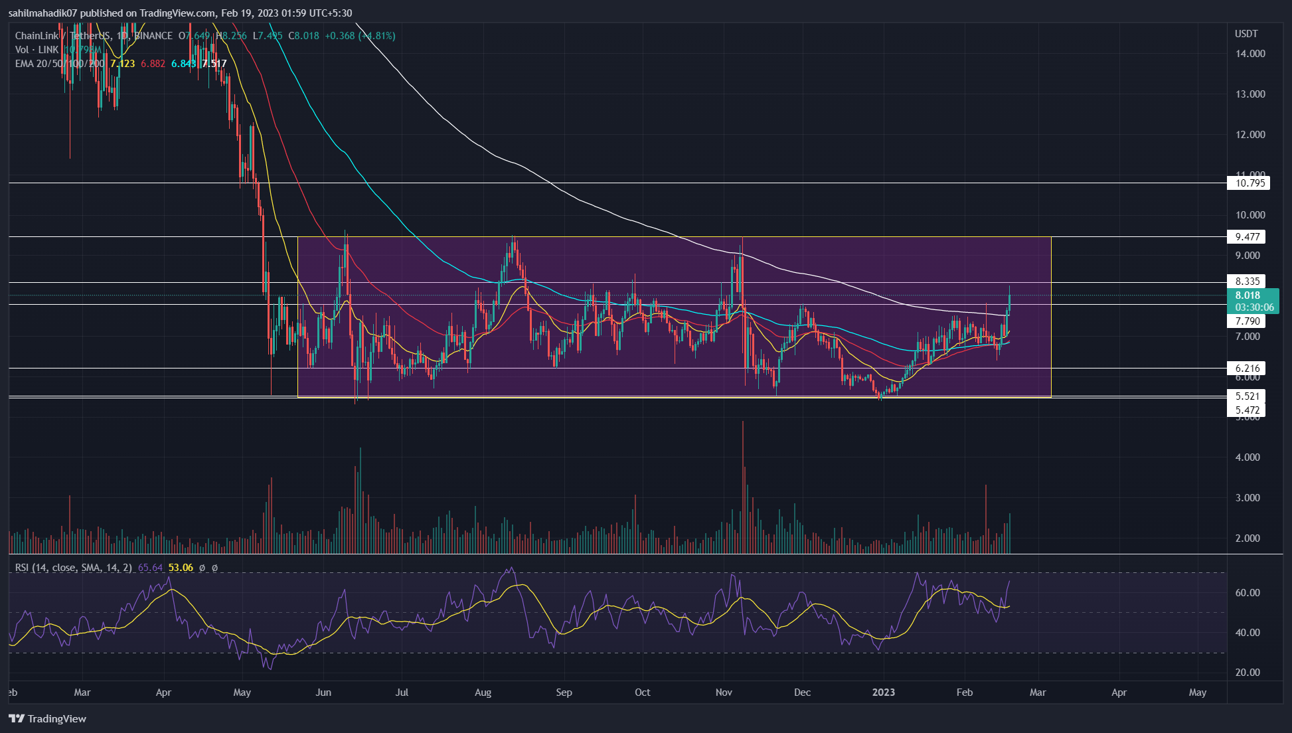Click the +0.368 (+4.81%) change value

[360, 36]
